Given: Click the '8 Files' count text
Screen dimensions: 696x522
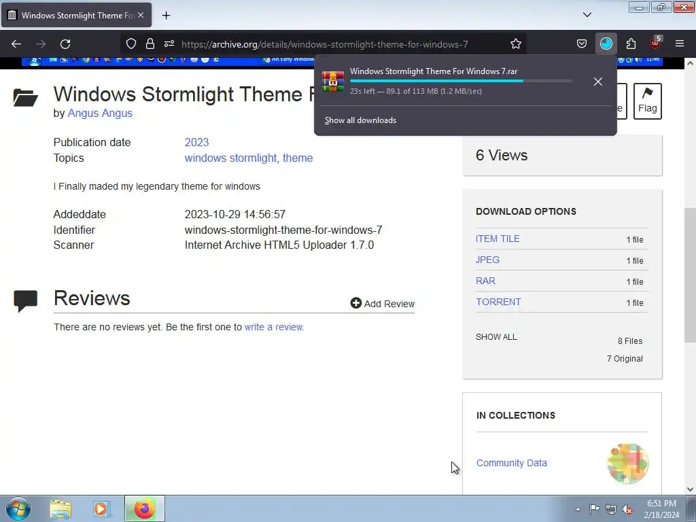Looking at the screenshot, I should (x=630, y=341).
